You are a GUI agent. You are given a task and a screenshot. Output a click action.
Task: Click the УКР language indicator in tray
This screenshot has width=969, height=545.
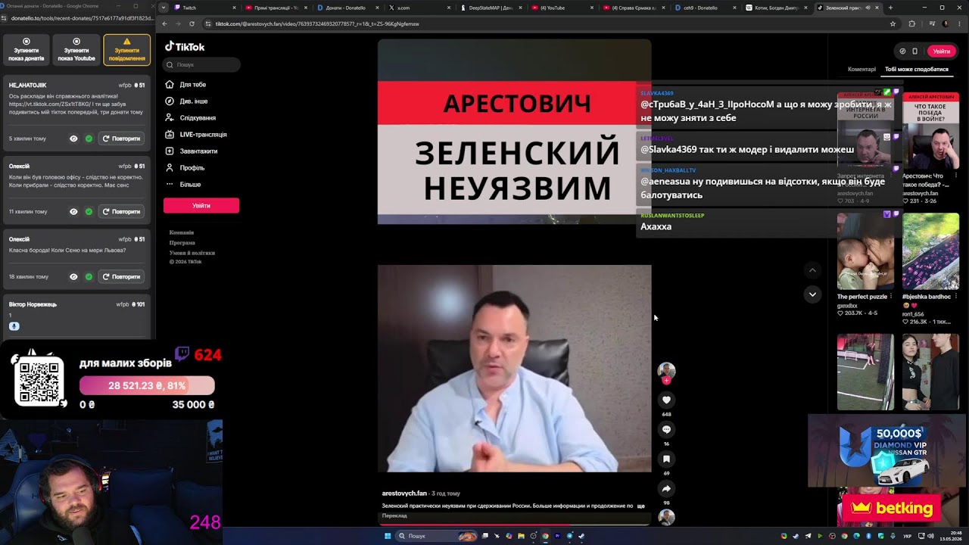[x=908, y=536]
